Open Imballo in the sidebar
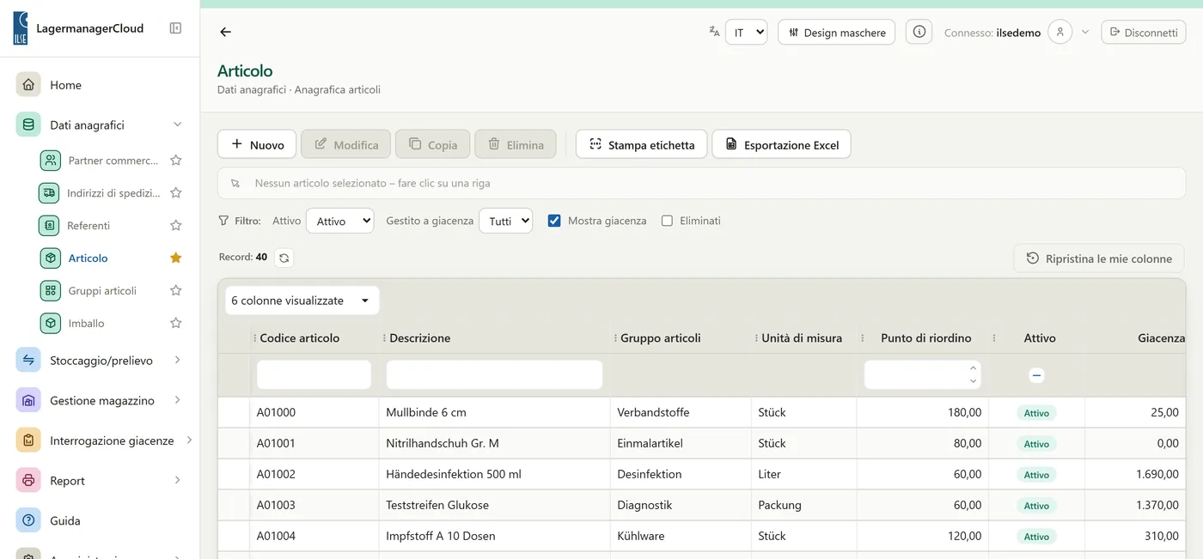 pyautogui.click(x=86, y=324)
